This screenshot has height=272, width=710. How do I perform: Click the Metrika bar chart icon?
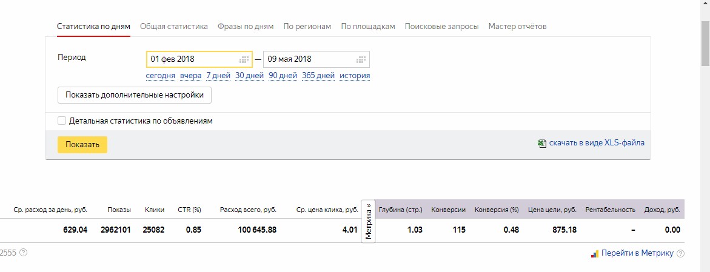tap(595, 253)
